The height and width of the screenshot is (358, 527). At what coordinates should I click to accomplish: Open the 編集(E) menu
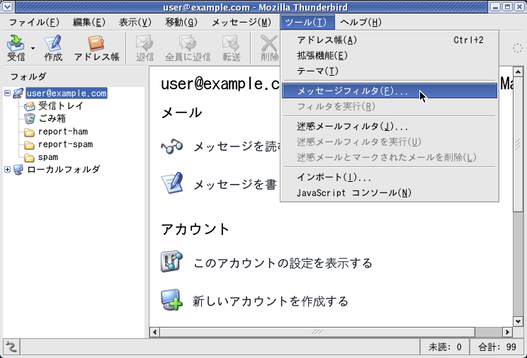(89, 22)
